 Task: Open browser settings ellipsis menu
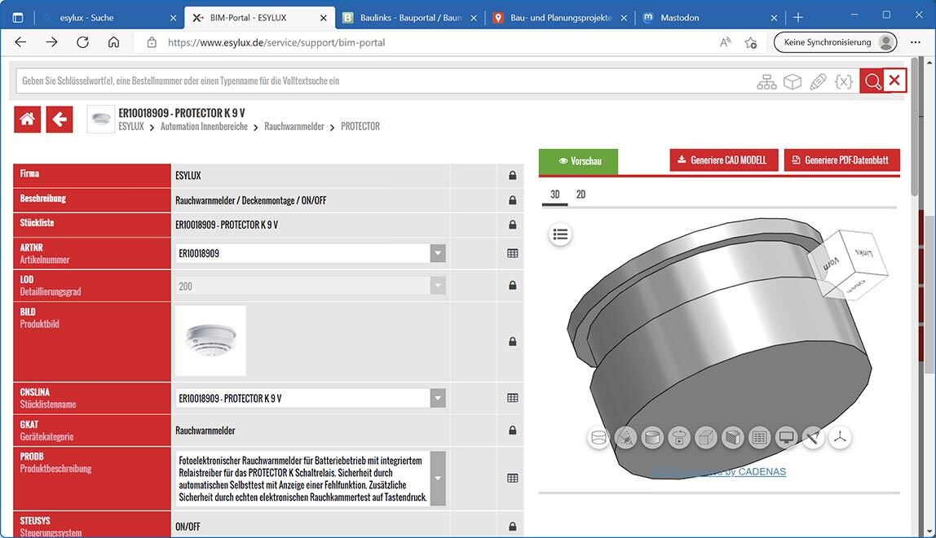pyautogui.click(x=915, y=42)
